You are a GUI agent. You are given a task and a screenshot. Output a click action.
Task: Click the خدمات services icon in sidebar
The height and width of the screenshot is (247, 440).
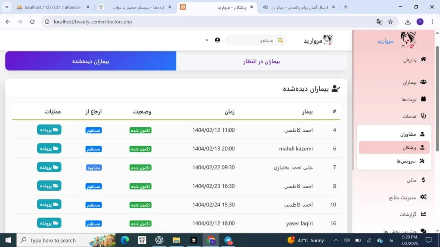click(x=423, y=116)
